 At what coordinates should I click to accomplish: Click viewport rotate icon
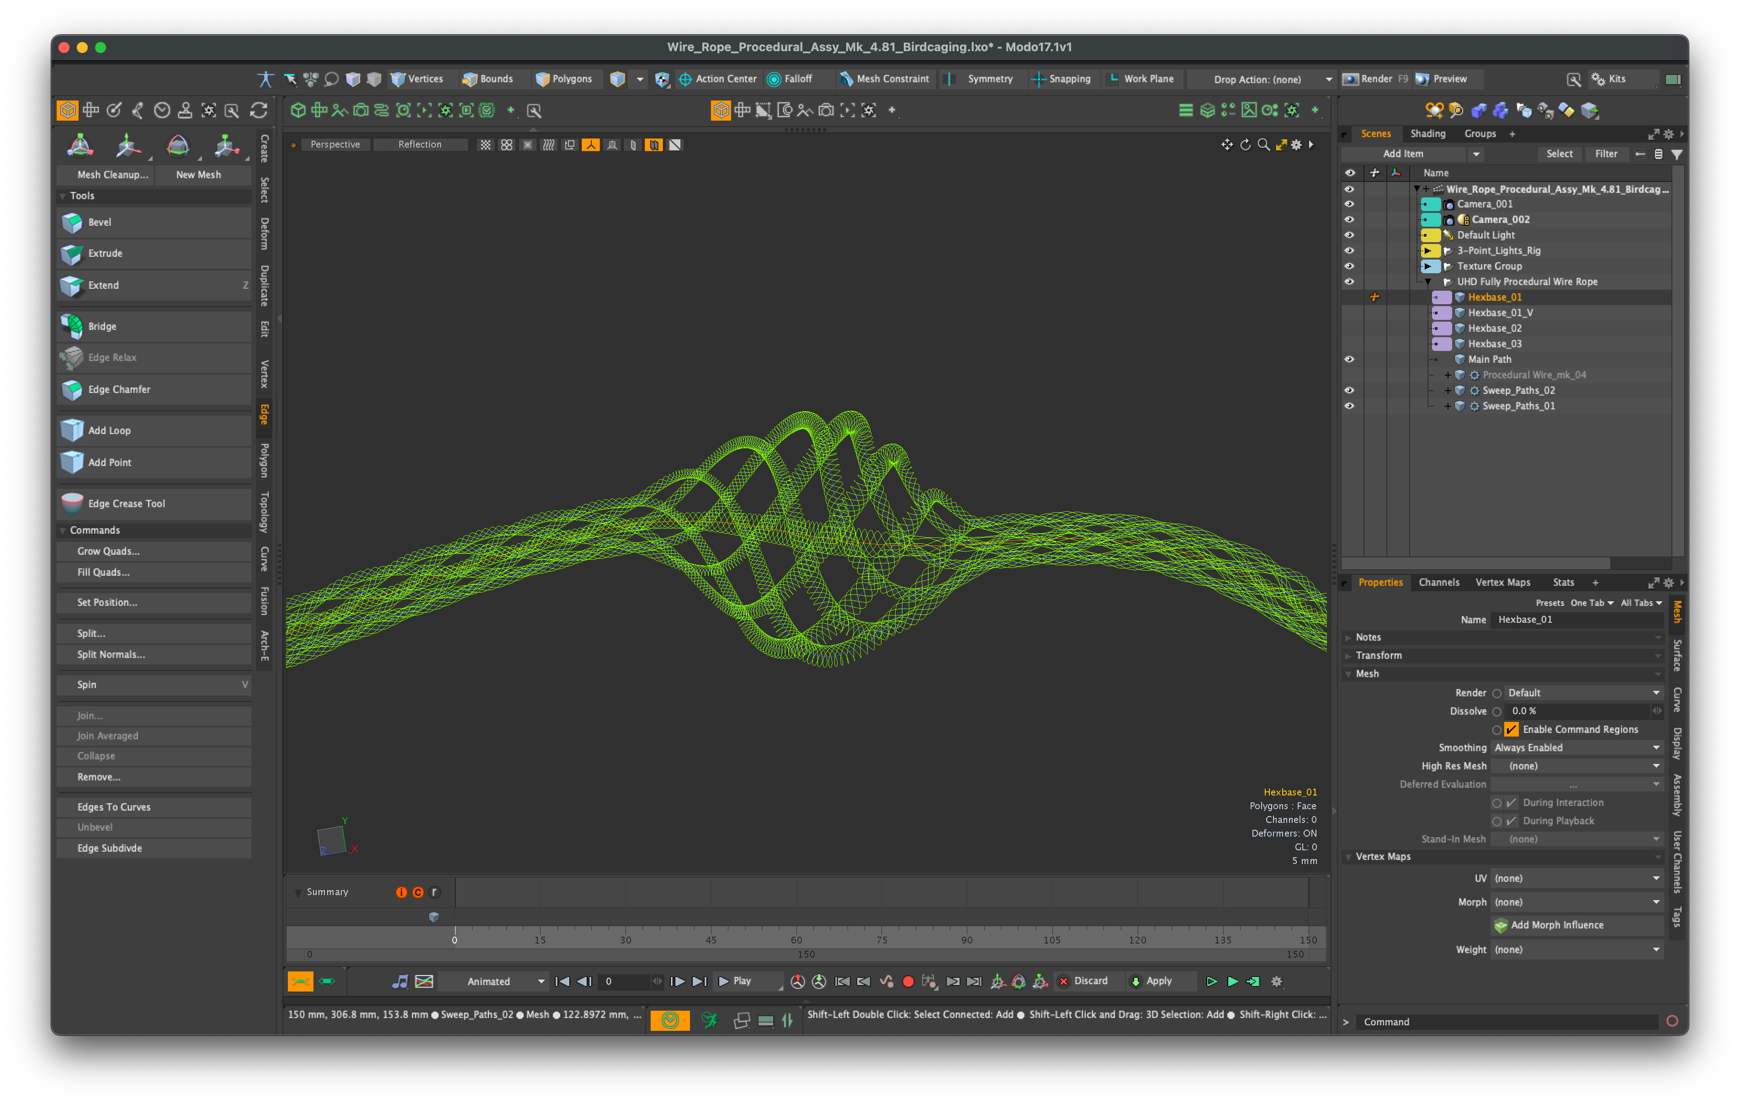(x=1245, y=144)
